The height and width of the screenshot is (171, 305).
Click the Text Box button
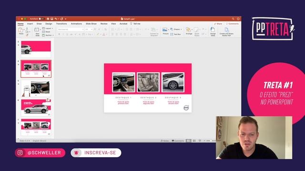[176, 34]
